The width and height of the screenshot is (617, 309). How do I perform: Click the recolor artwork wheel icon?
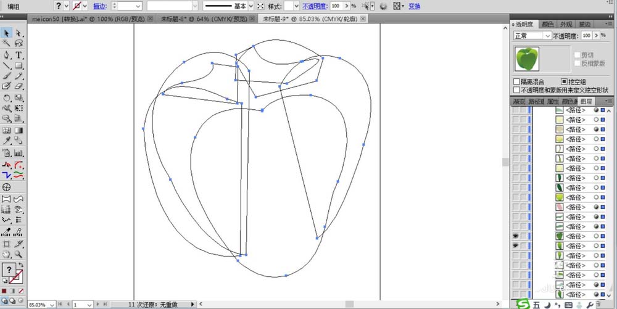pyautogui.click(x=384, y=6)
